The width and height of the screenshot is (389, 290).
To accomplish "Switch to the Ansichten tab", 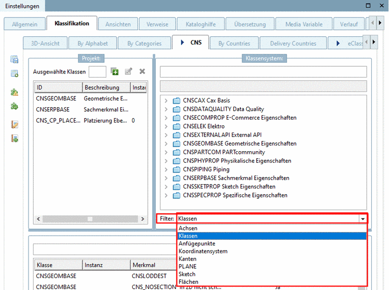I will point(118,24).
